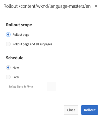Screen dimensions: 102x118
Task: Dismiss the dialog with the X icon
Action: (96, 6)
